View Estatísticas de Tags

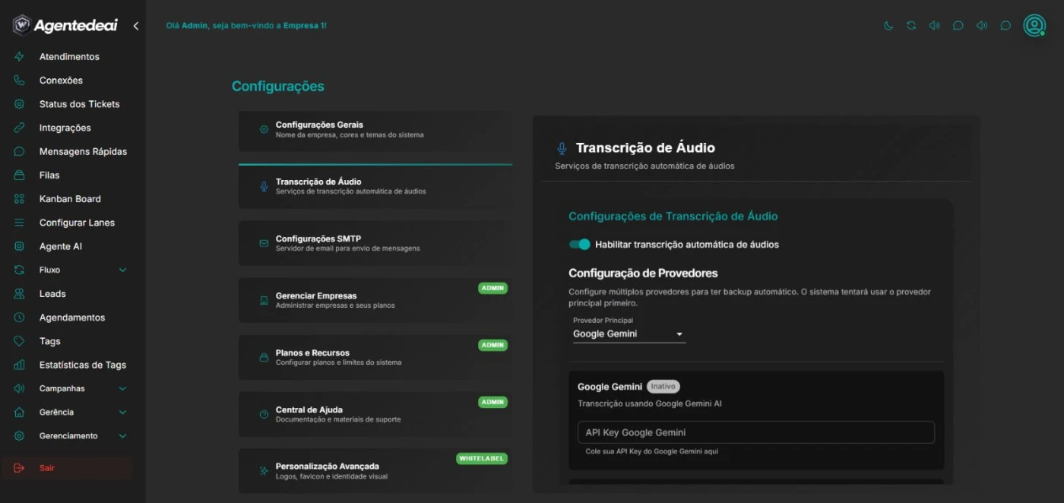tap(82, 365)
